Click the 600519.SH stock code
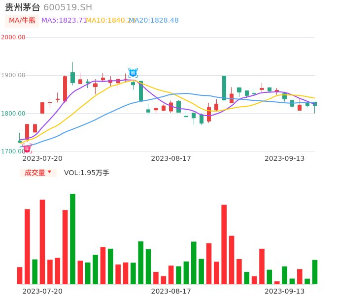The image size is (338, 298). pos(68,7)
